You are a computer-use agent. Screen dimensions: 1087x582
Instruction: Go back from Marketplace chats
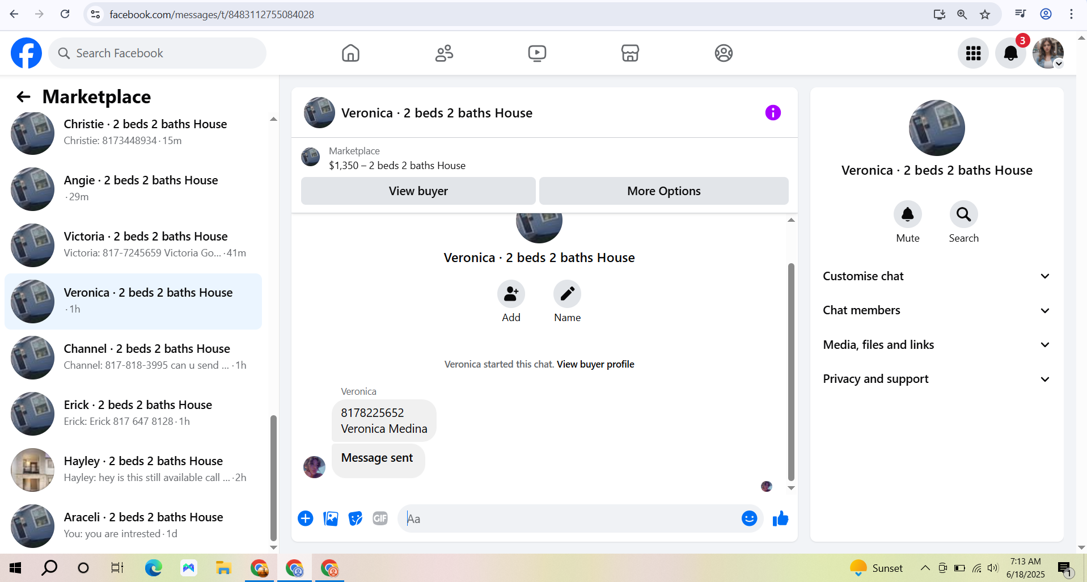tap(23, 97)
